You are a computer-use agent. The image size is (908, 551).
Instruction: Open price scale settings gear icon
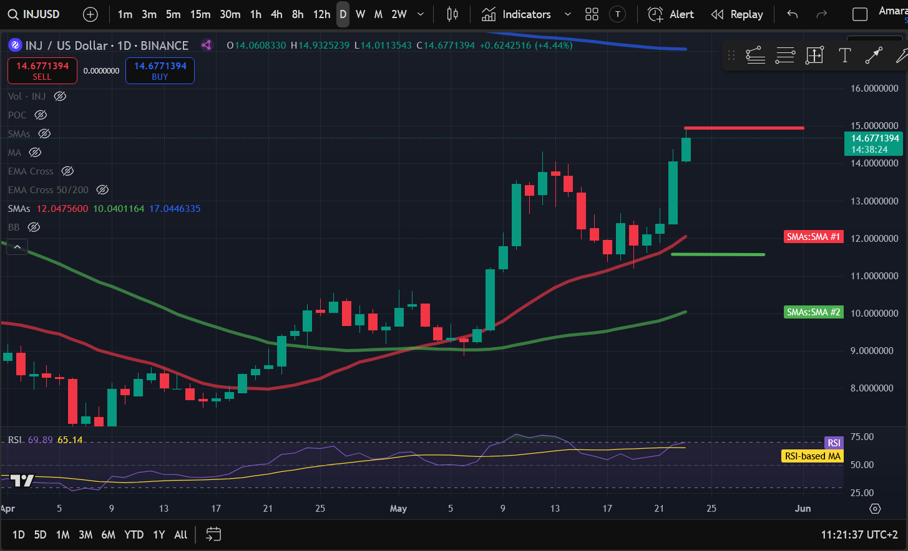coord(875,509)
